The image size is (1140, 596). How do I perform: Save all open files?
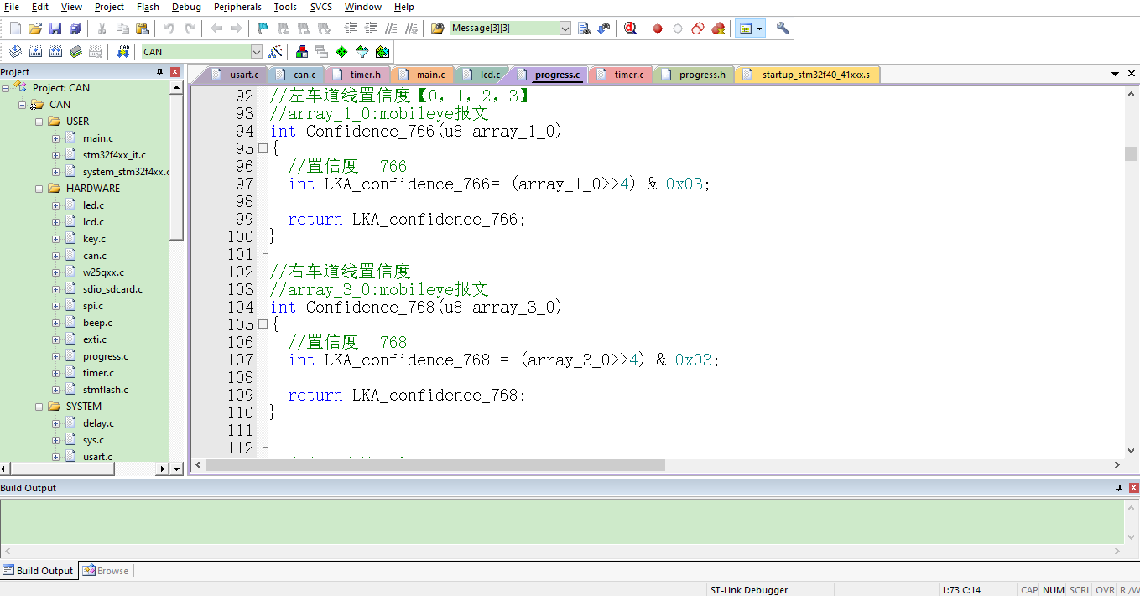pyautogui.click(x=75, y=28)
